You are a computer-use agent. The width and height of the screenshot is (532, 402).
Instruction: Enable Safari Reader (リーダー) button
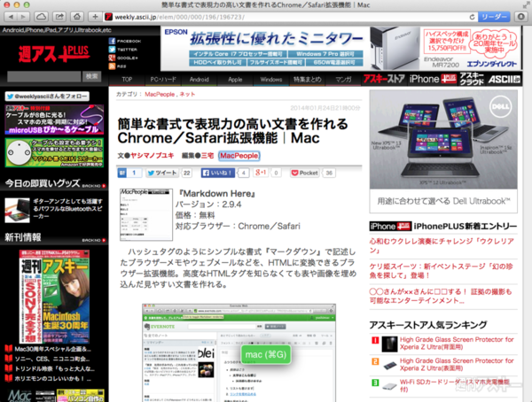494,17
